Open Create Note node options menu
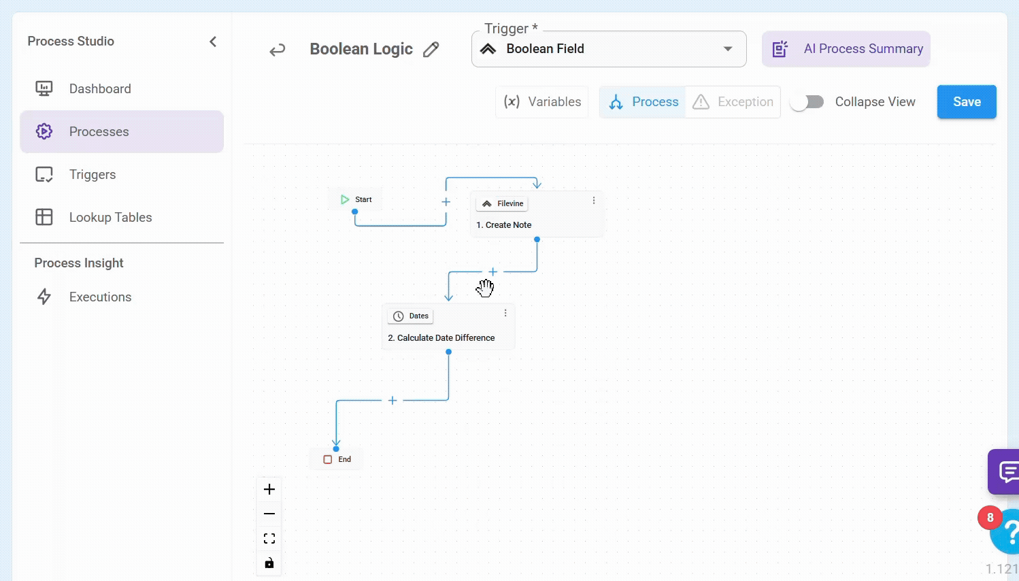This screenshot has width=1019, height=581. [x=594, y=201]
